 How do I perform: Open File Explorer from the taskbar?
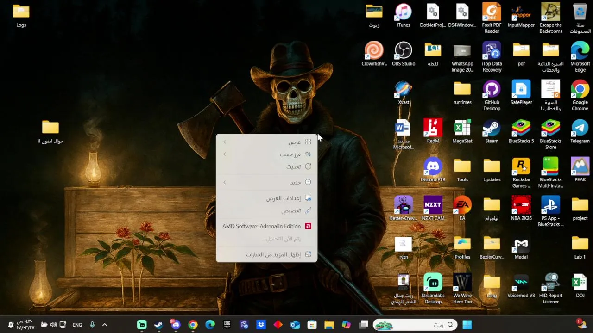point(329,325)
